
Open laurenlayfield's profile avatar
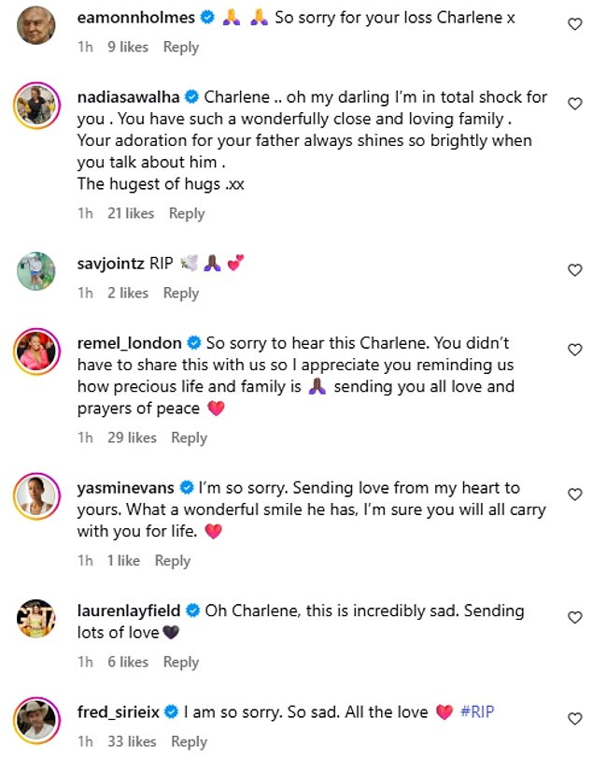pyautogui.click(x=36, y=619)
